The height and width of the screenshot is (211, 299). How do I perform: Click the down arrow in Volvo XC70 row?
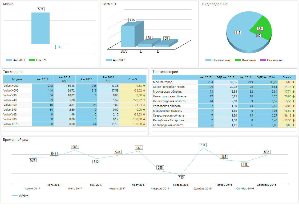pos(144,124)
